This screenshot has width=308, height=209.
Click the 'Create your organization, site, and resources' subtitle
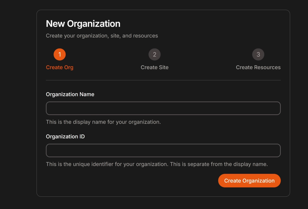(x=102, y=36)
